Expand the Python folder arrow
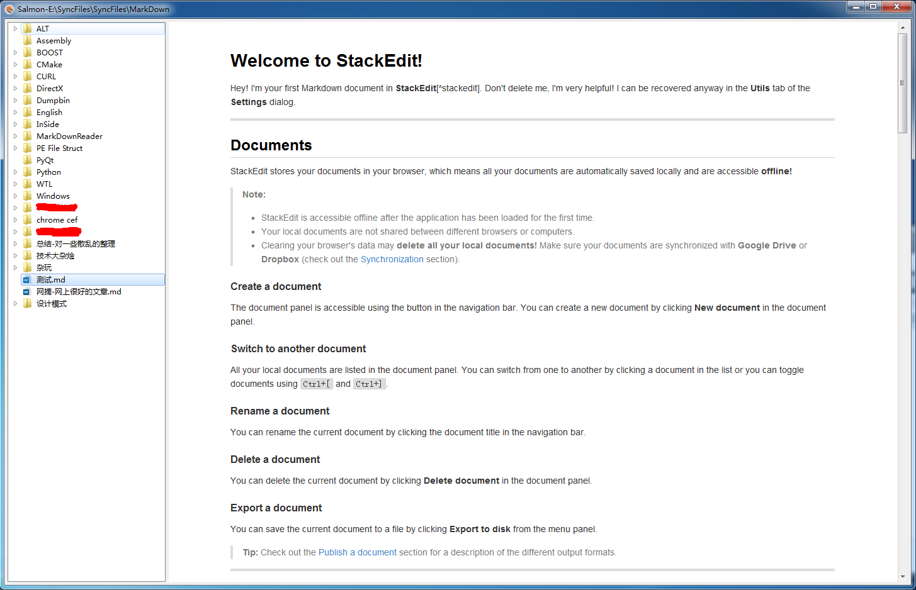 click(16, 172)
